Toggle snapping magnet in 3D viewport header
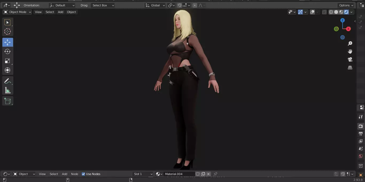This screenshot has height=182, width=365. [180, 5]
